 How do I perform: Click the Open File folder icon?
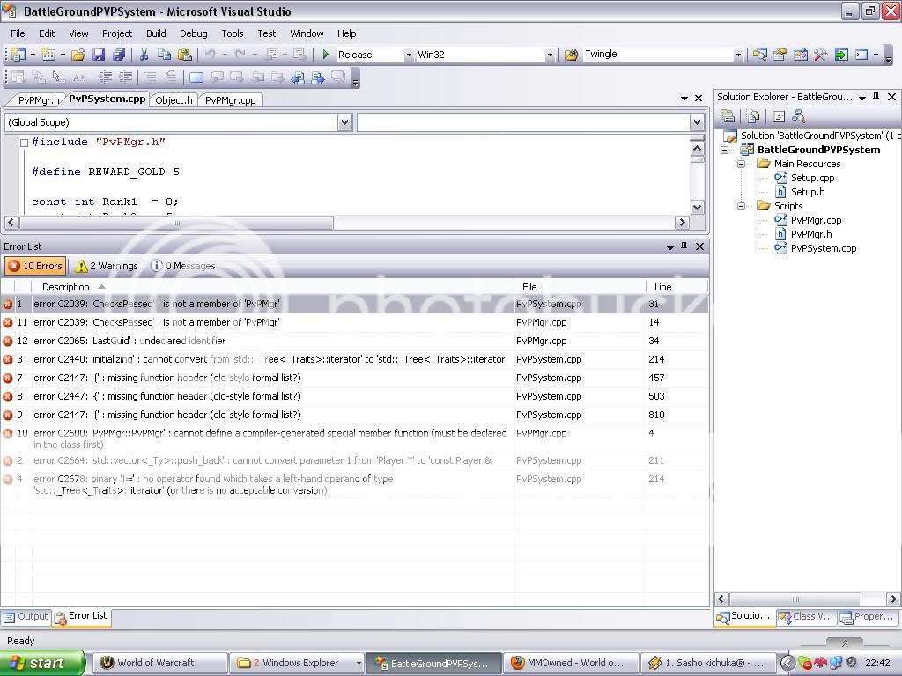click(x=78, y=55)
